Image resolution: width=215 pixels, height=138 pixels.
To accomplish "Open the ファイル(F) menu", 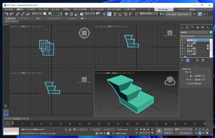I will coord(9,9).
